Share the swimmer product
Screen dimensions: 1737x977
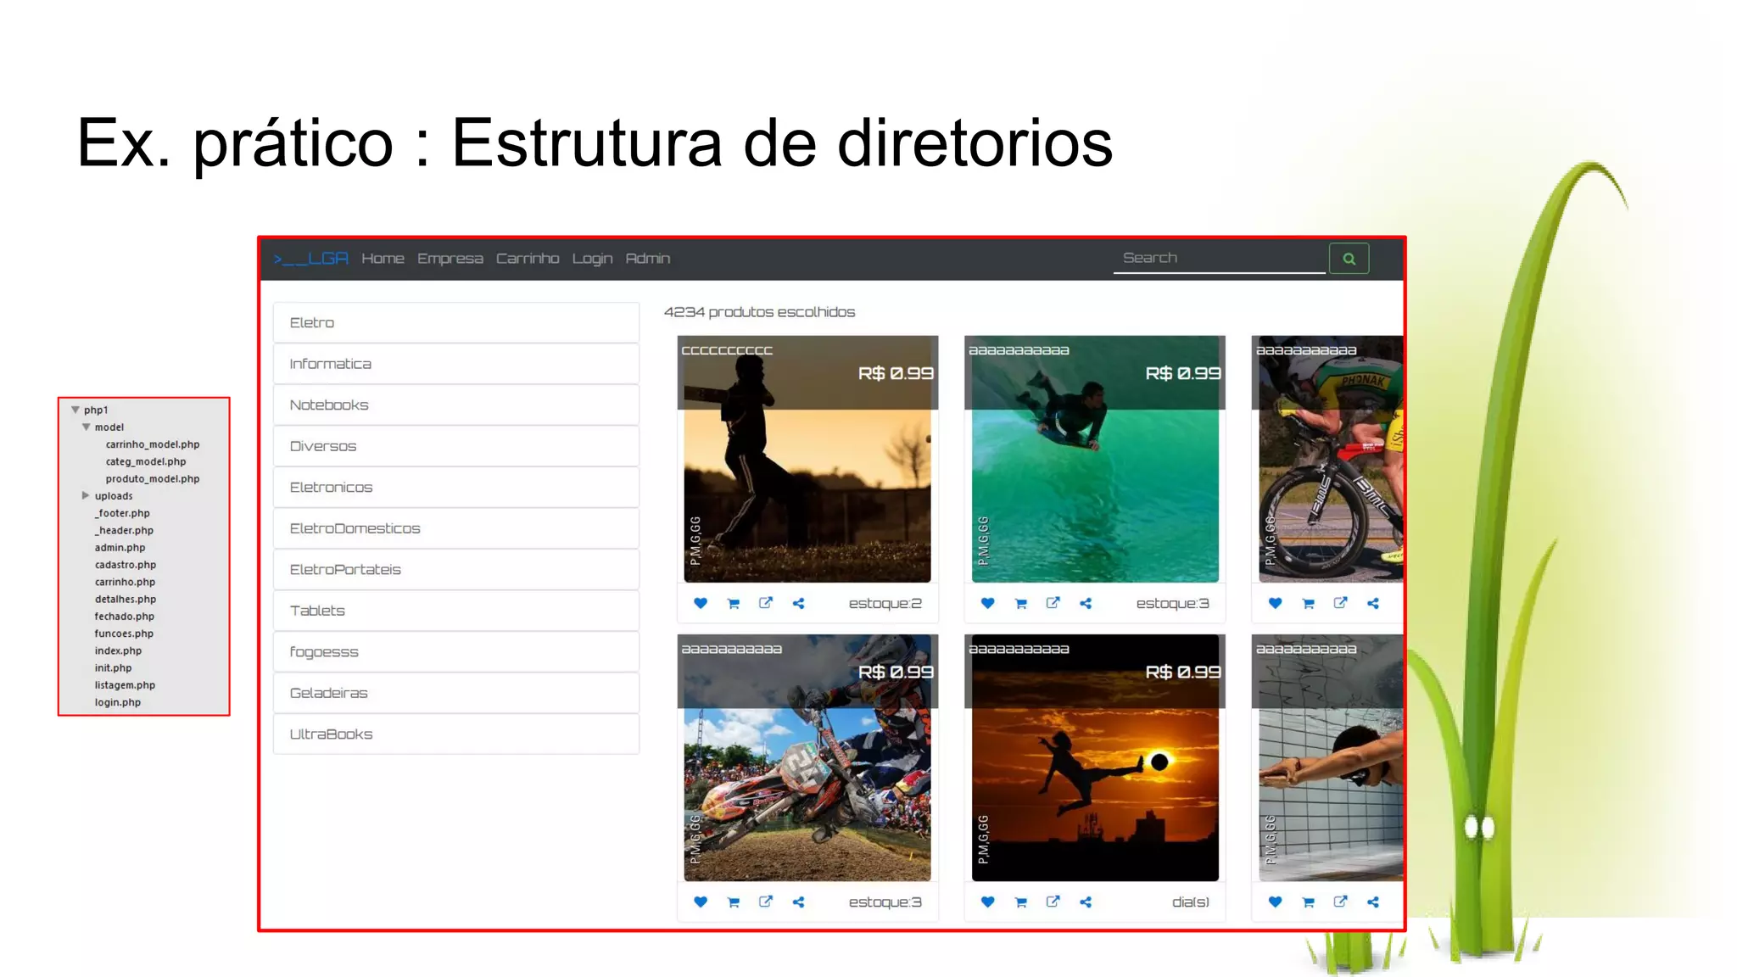[x=1374, y=902]
